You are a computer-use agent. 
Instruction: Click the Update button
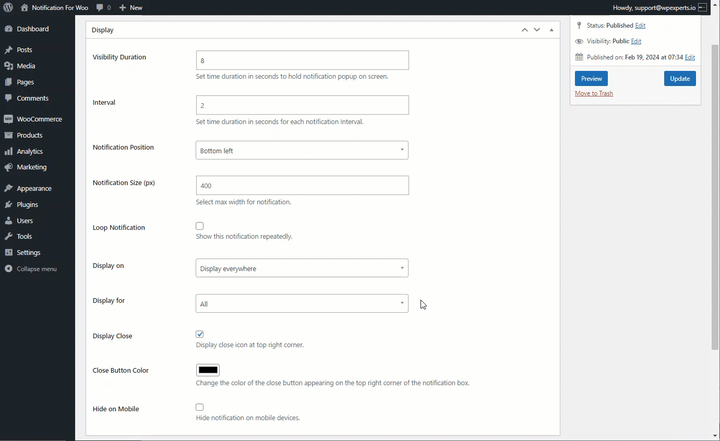coord(680,79)
